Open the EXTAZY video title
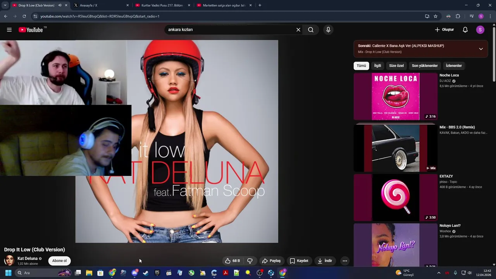 click(x=446, y=176)
